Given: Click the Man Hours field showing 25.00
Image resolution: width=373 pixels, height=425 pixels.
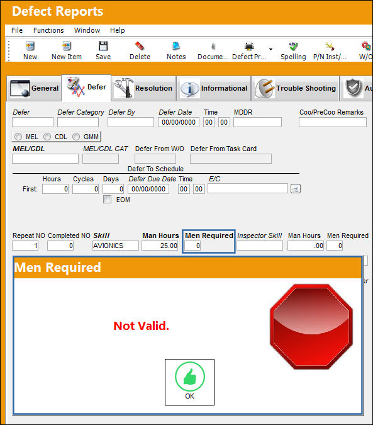Looking at the screenshot, I should point(160,246).
